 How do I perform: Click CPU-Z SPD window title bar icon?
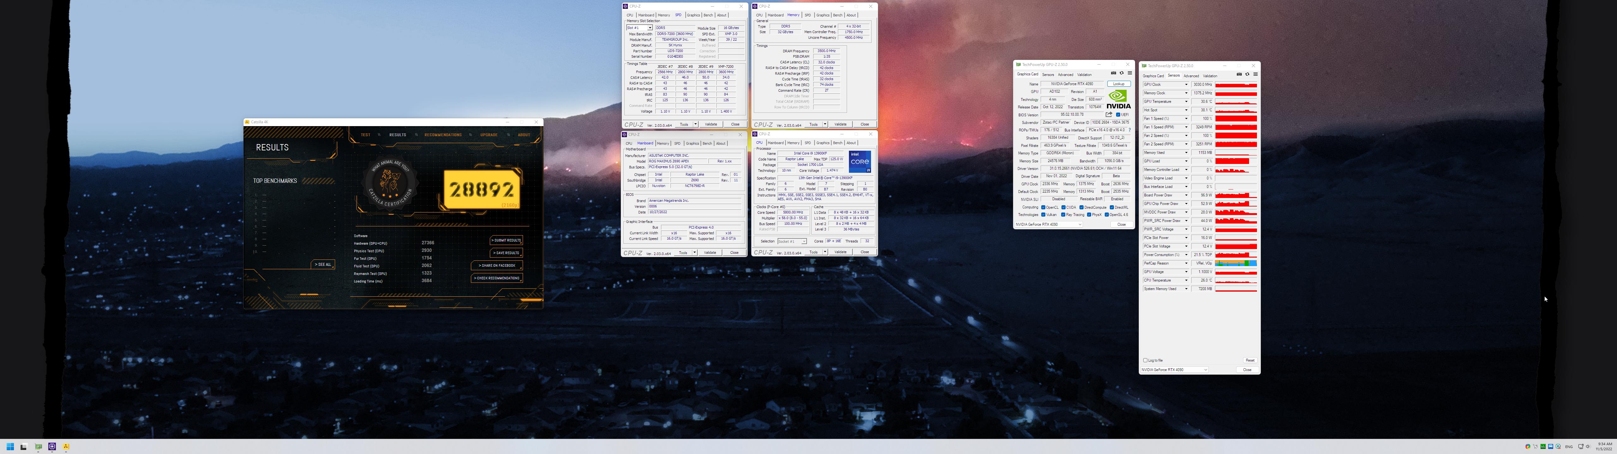click(x=625, y=6)
